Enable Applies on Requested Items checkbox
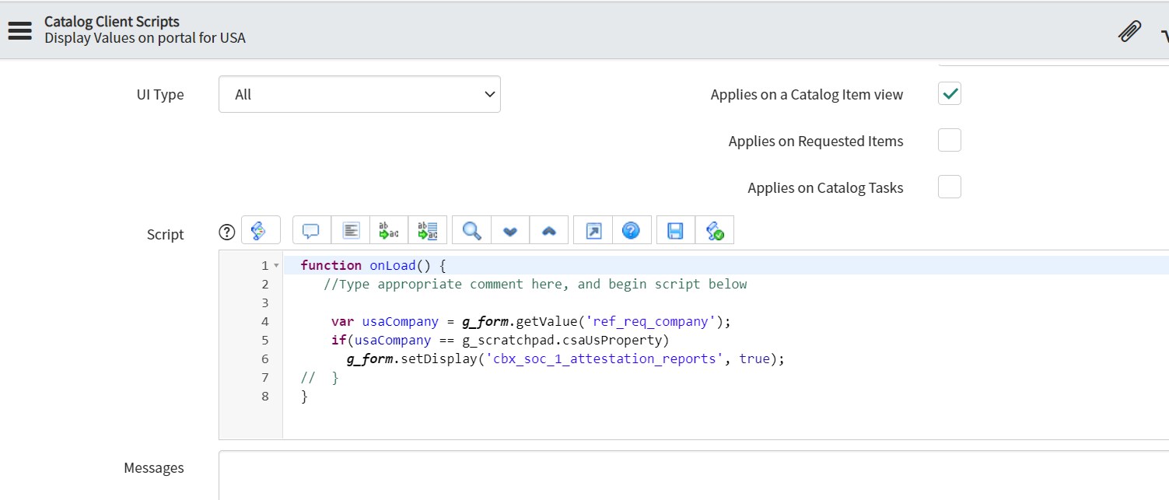This screenshot has height=500, width=1169. (950, 141)
